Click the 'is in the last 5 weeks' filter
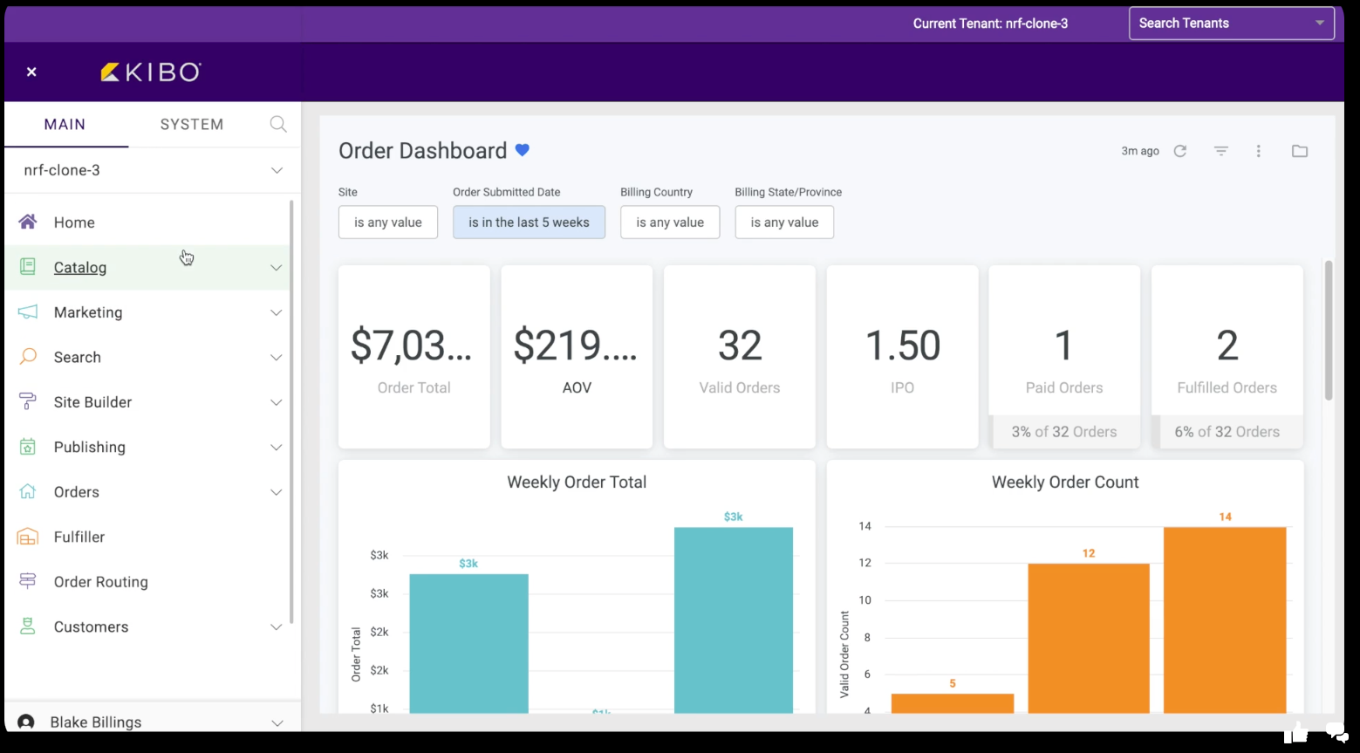Viewport: 1360px width, 753px height. click(529, 222)
